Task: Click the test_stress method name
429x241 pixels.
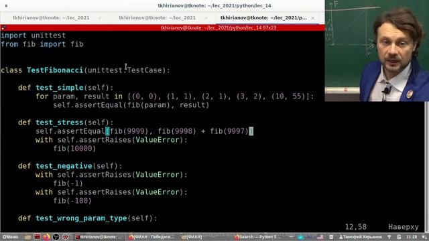Action: coord(60,123)
